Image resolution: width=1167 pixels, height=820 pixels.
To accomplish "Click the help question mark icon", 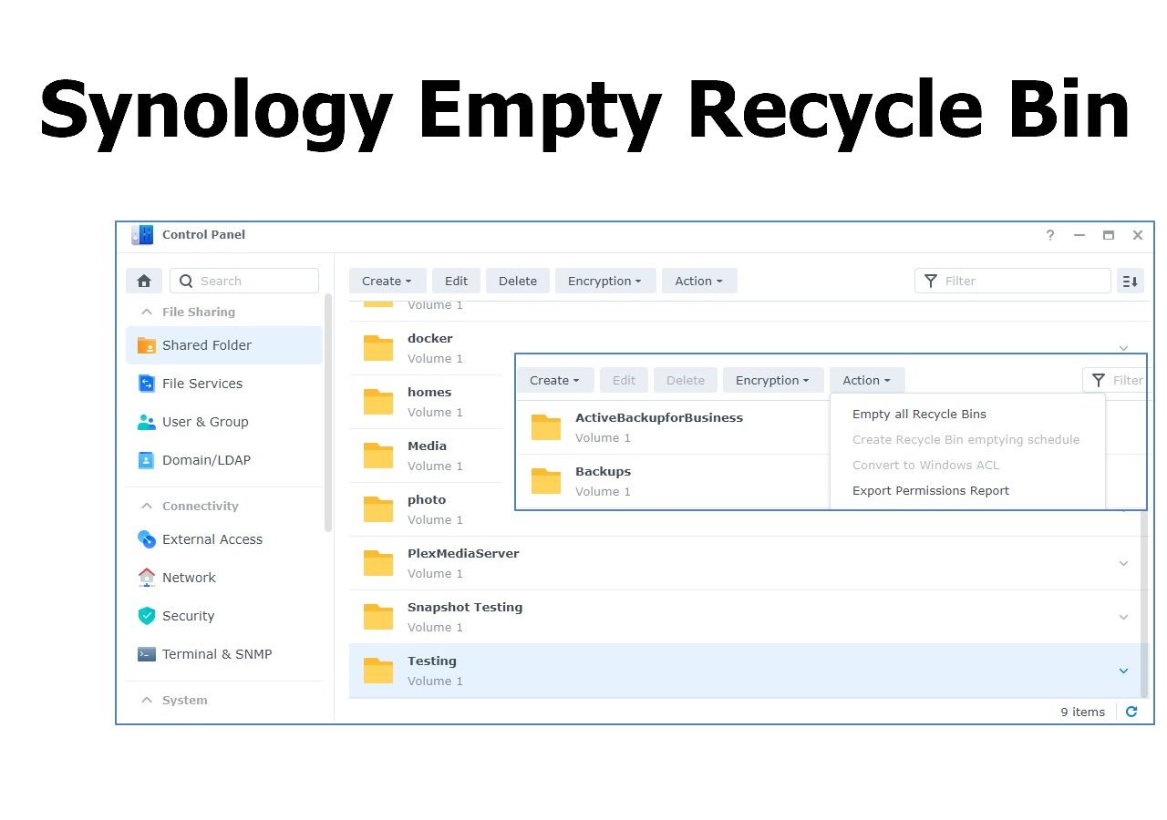I will click(1050, 235).
